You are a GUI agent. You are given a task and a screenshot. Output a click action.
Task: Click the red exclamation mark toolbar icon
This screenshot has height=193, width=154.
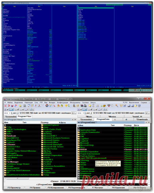coord(43,106)
